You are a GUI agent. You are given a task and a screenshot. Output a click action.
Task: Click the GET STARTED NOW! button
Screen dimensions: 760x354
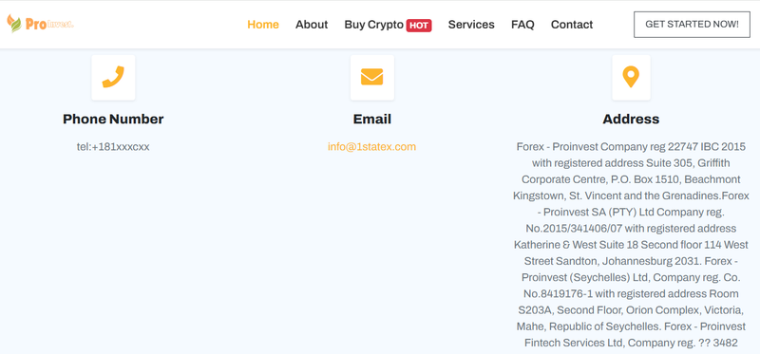(x=693, y=25)
